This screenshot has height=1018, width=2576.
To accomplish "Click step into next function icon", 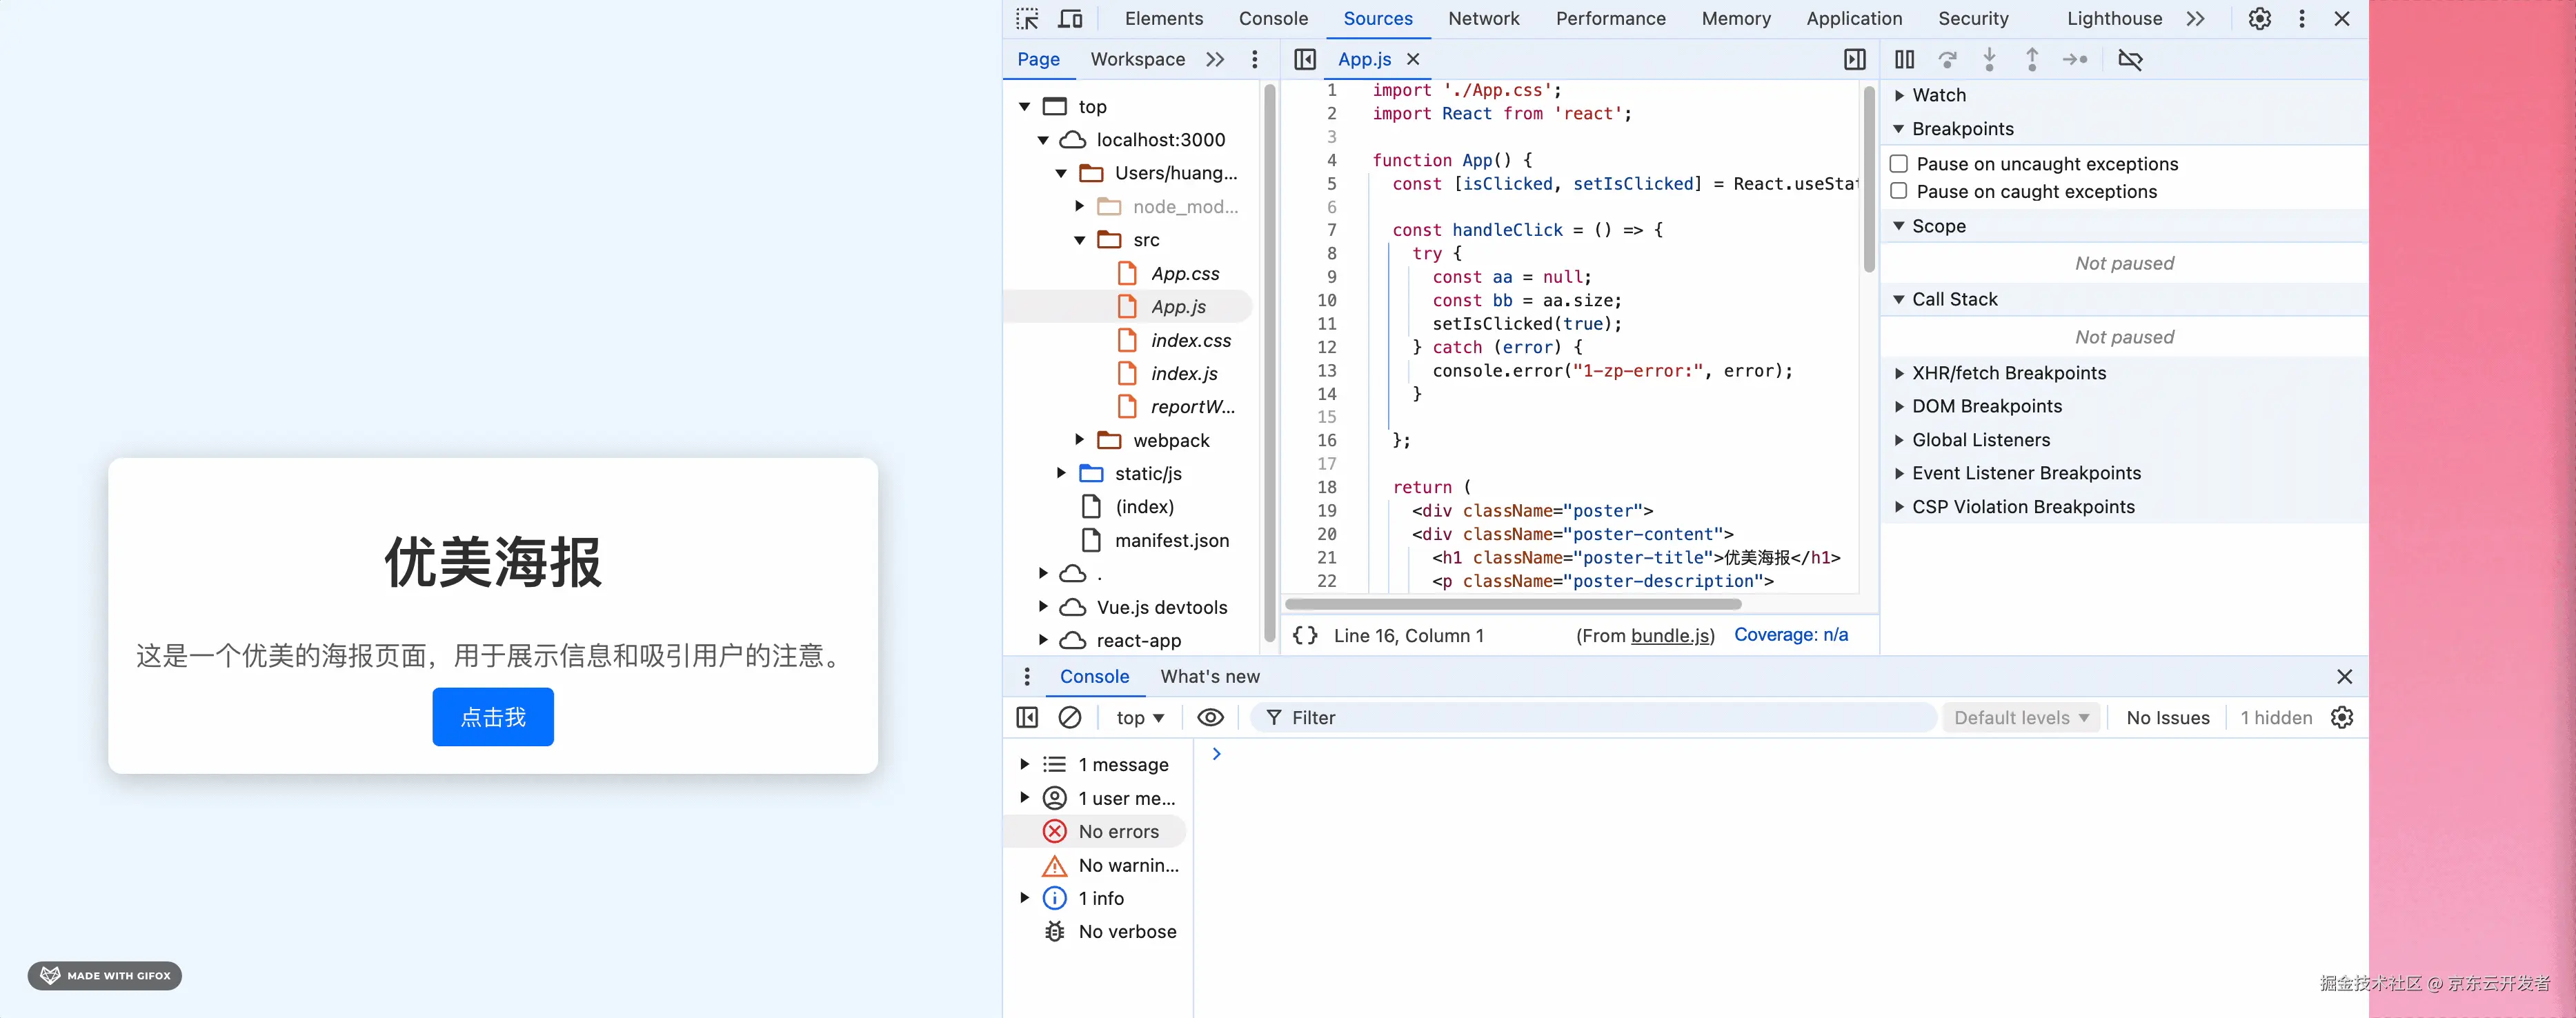I will [x=1989, y=60].
